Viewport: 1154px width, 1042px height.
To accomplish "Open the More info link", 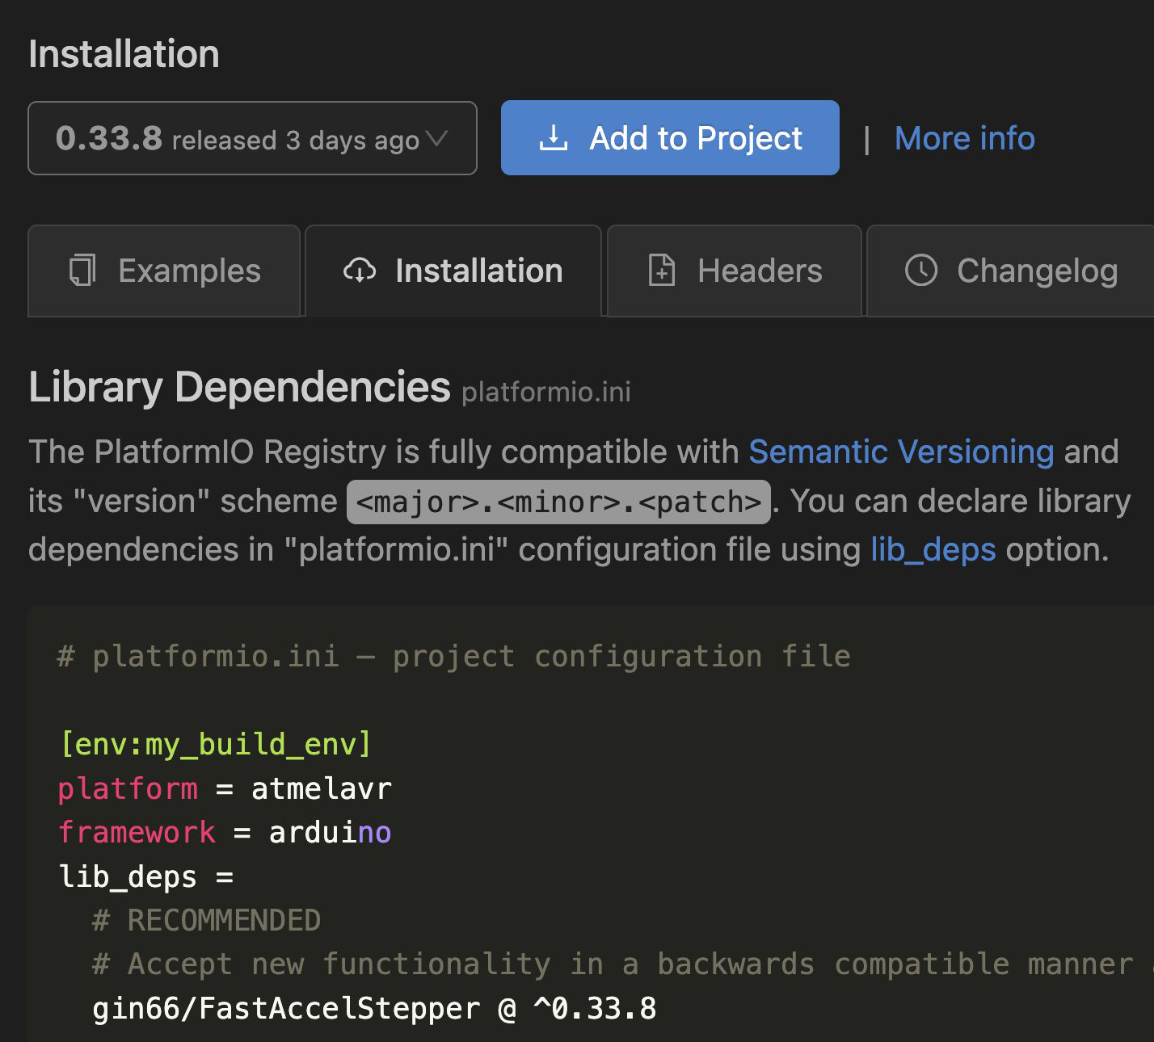I will pyautogui.click(x=965, y=138).
